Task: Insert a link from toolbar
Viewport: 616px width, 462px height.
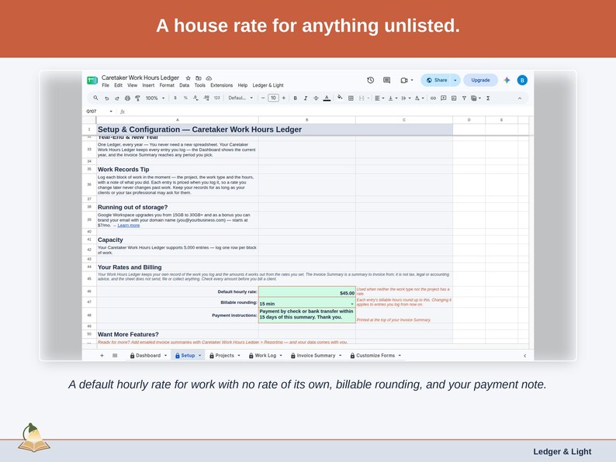Action: (433, 98)
